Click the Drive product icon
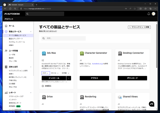 coord(44,97)
